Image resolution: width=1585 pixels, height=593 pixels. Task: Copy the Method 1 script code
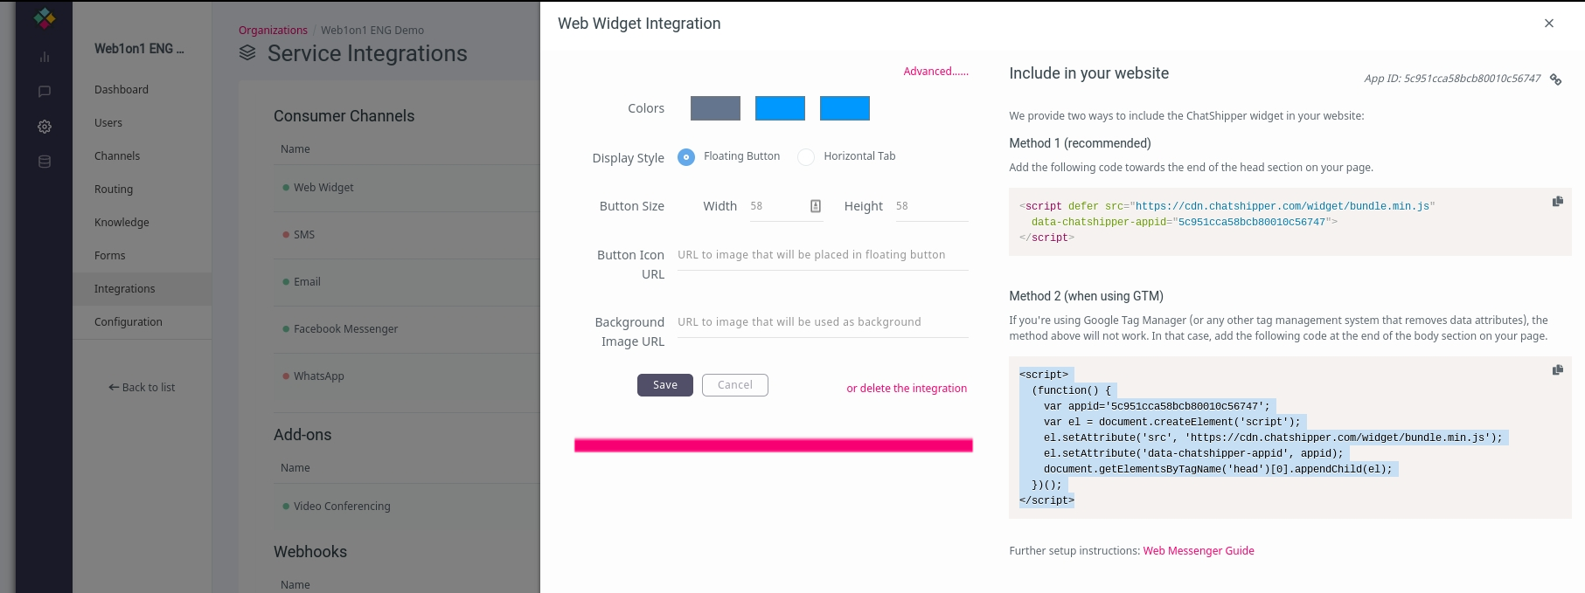click(x=1557, y=202)
